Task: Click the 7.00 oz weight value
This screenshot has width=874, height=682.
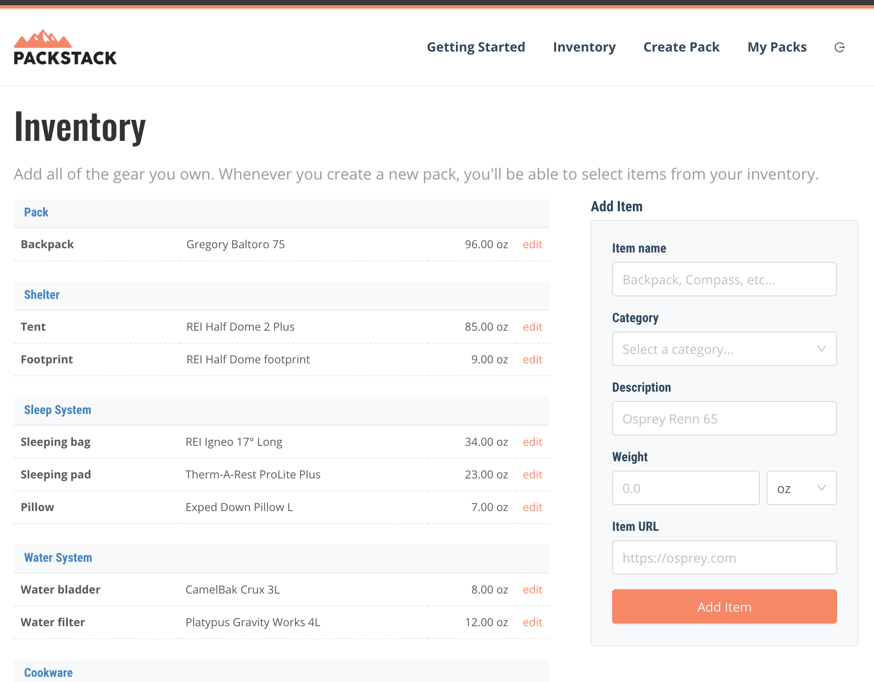Action: (x=489, y=507)
